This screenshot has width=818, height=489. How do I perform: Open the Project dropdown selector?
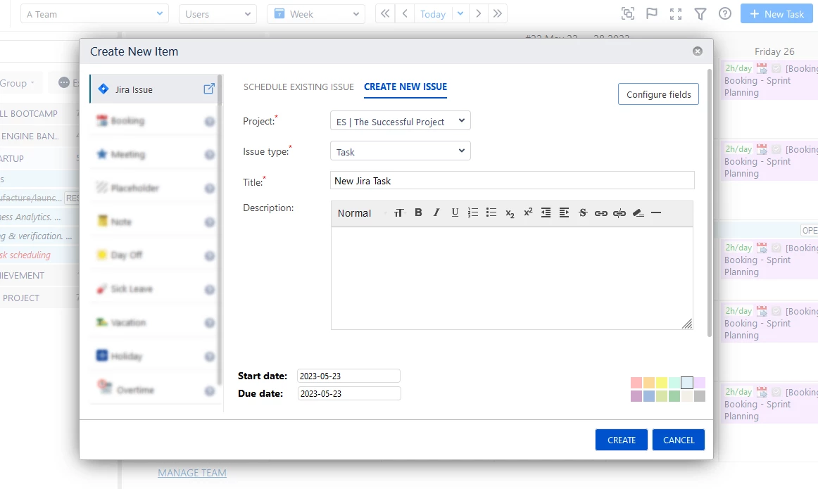[400, 121]
